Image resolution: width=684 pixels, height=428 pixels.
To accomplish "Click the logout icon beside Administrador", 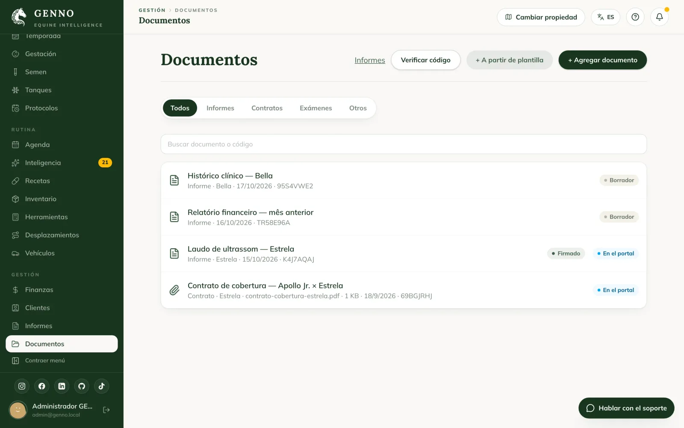I will (106, 410).
